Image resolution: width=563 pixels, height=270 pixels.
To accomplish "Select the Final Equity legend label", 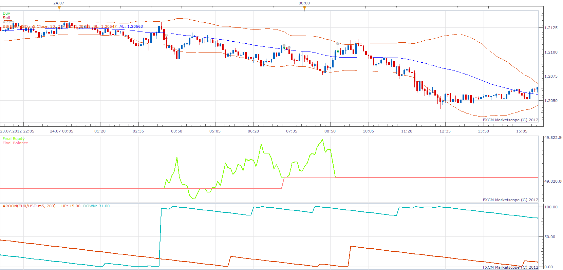I will pyautogui.click(x=14, y=139).
